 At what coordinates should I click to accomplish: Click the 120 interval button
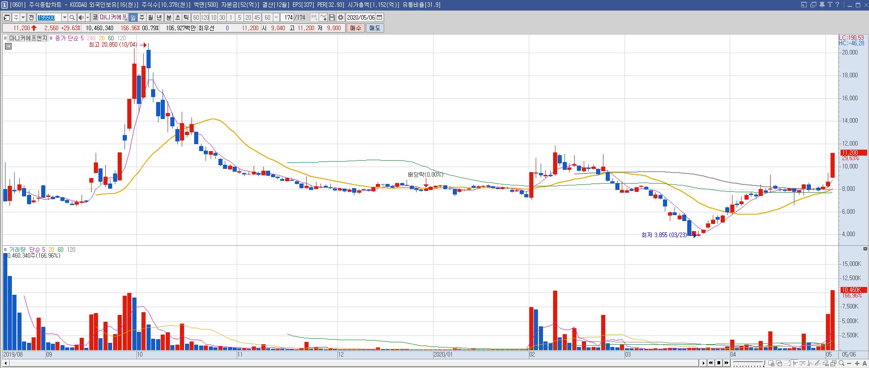205,17
